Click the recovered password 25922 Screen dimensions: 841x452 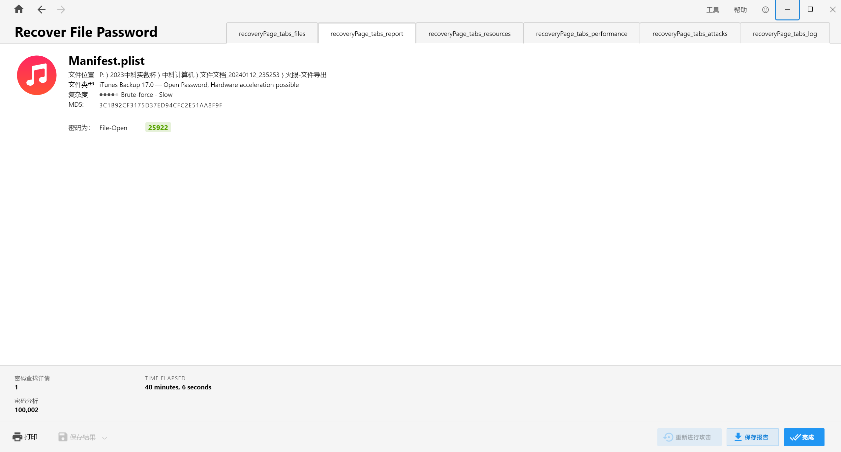pos(158,127)
